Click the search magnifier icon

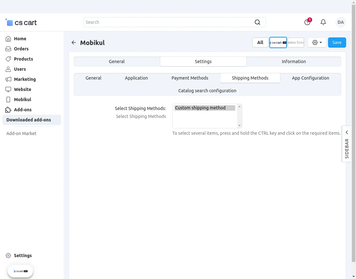point(257,22)
